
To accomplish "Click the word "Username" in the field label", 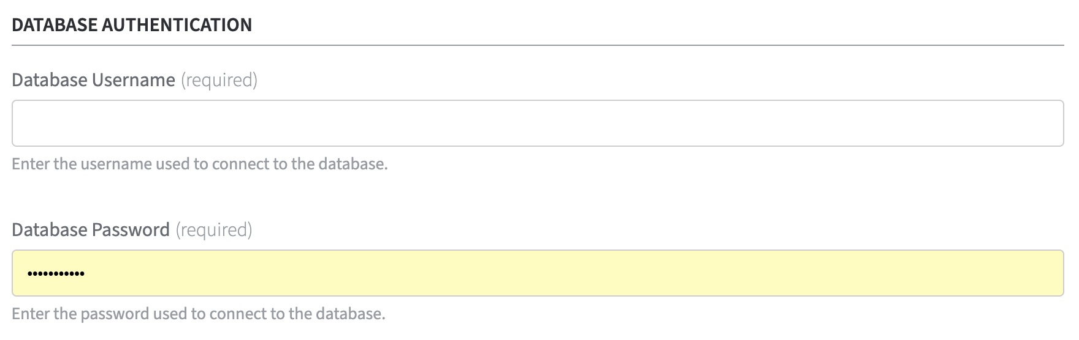I will pyautogui.click(x=134, y=80).
